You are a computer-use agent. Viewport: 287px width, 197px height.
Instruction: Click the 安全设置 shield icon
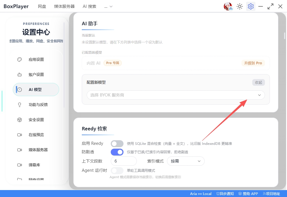tap(20, 120)
